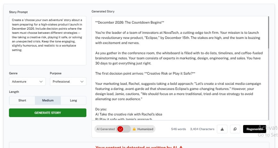Click the copy story icon

235,129
